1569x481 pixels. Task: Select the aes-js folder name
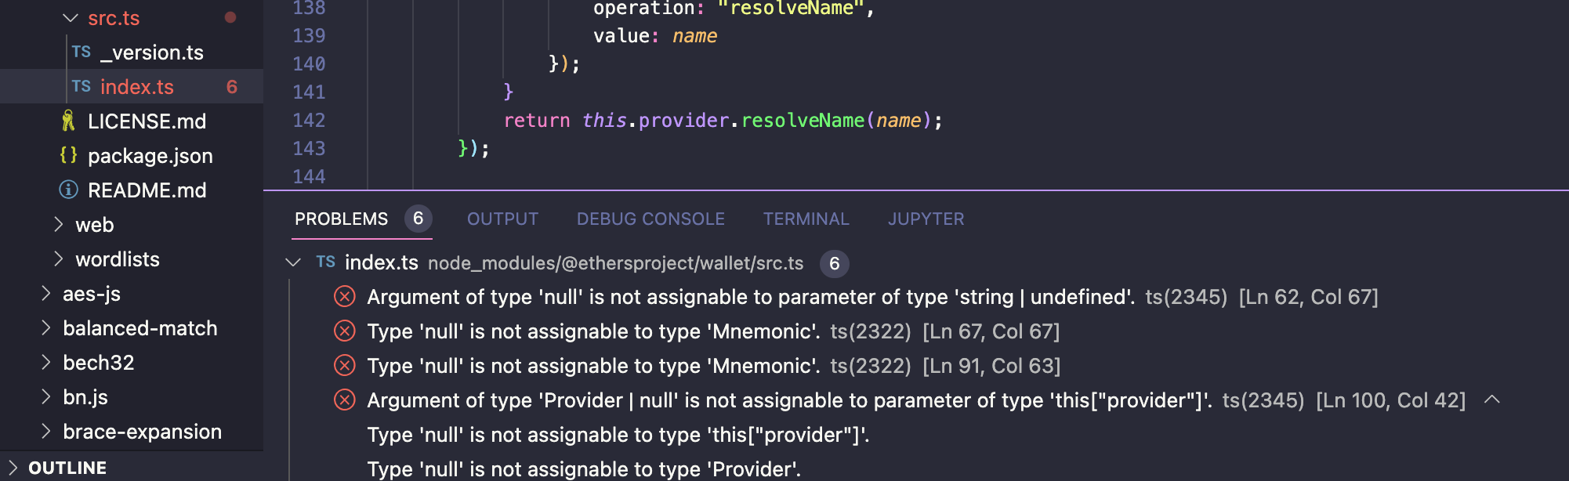(x=92, y=294)
